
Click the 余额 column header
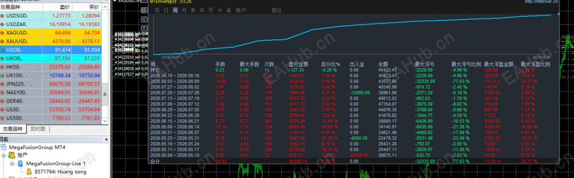[x=383, y=64]
